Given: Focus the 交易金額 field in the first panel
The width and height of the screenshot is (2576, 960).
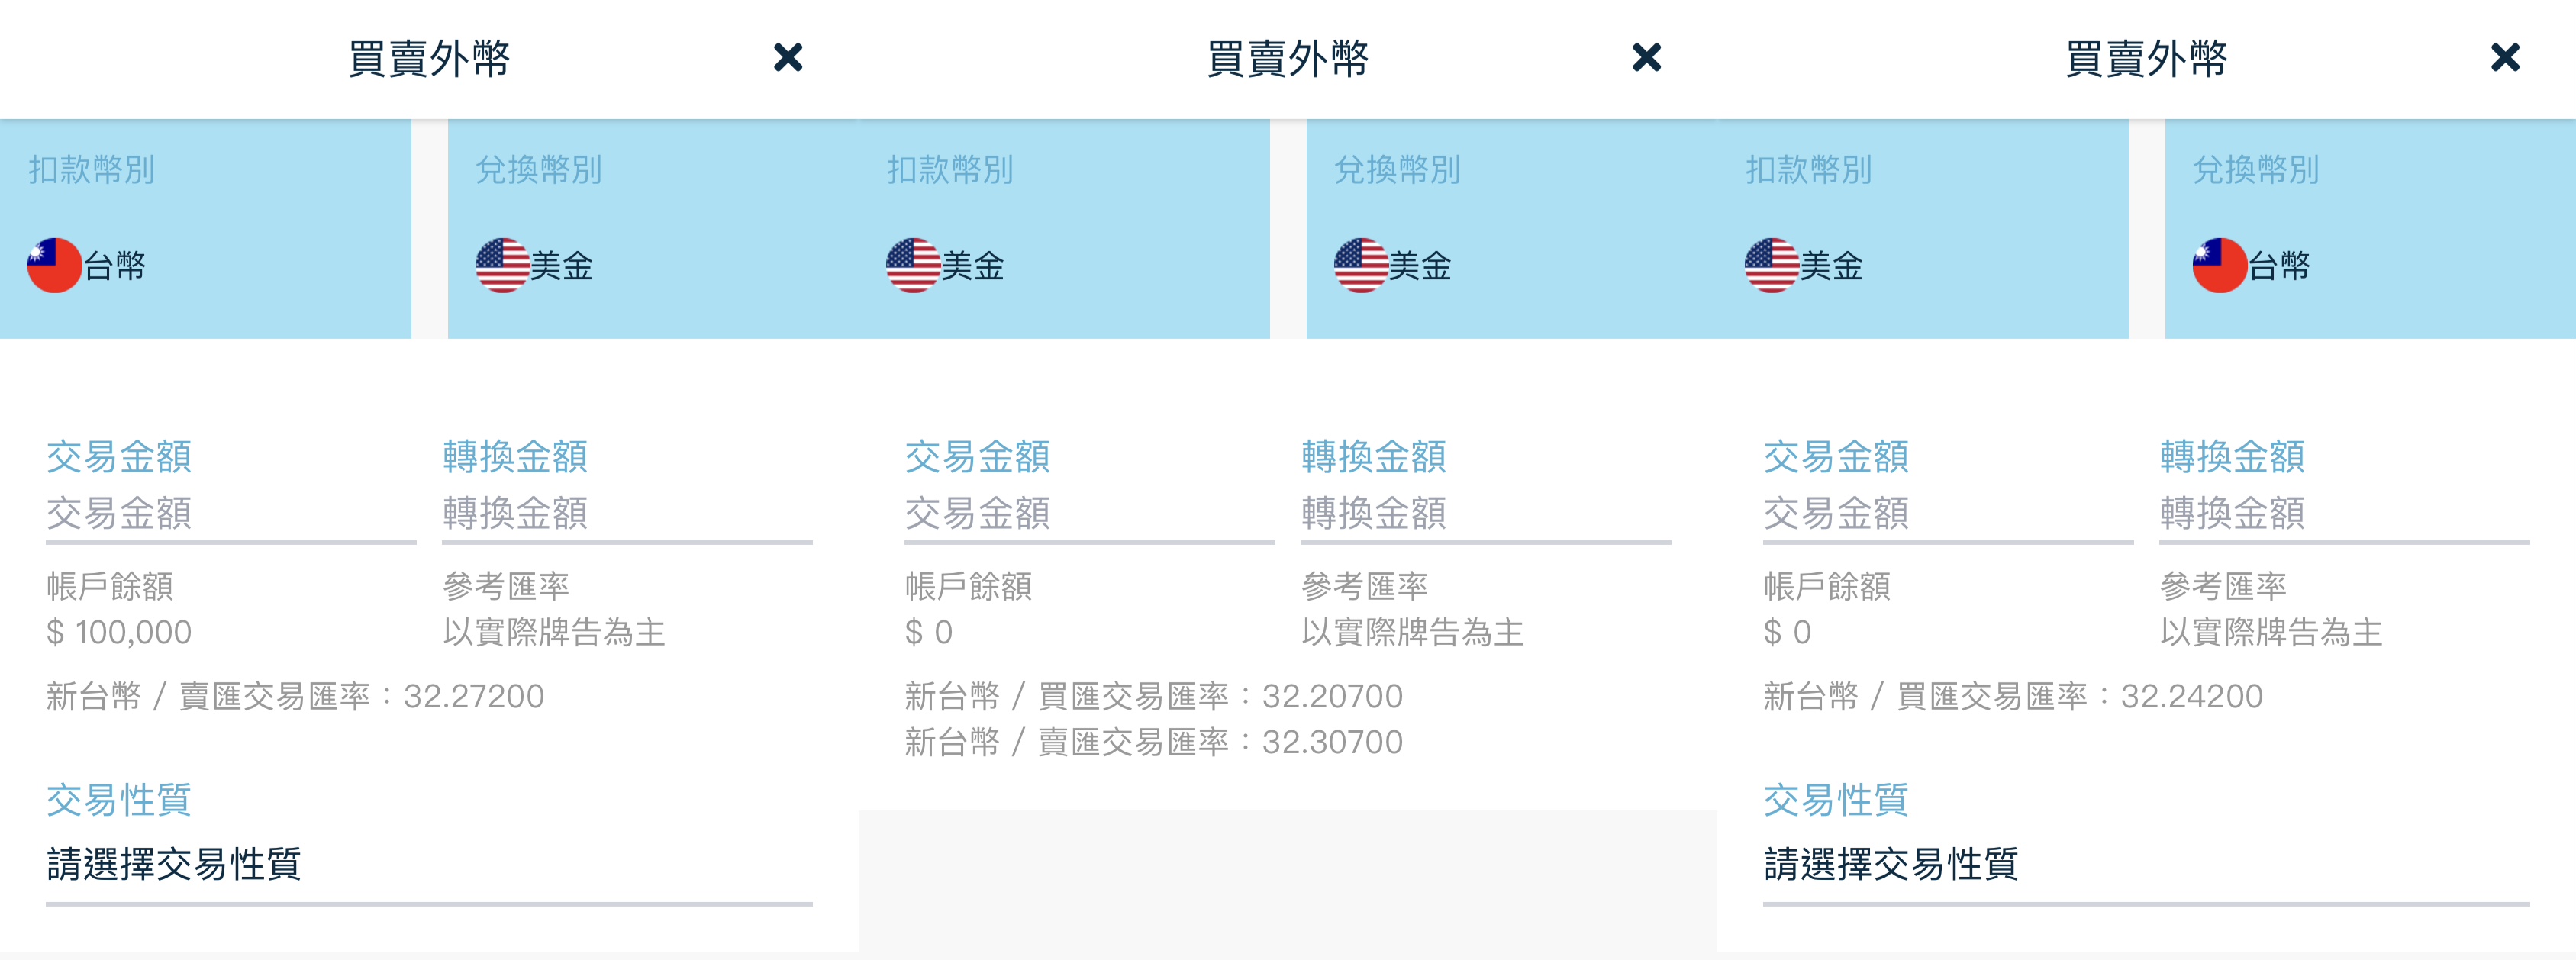Looking at the screenshot, I should pyautogui.click(x=231, y=514).
